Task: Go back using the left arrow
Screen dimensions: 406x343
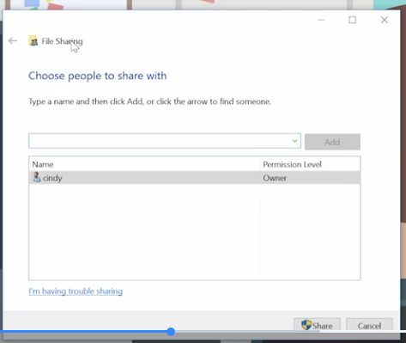Action: click(x=13, y=40)
